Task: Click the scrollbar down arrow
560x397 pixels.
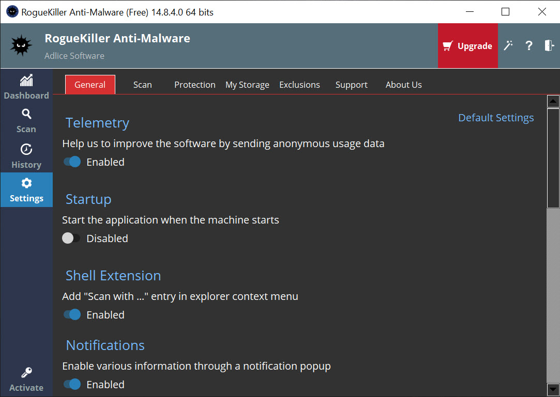Action: [553, 389]
